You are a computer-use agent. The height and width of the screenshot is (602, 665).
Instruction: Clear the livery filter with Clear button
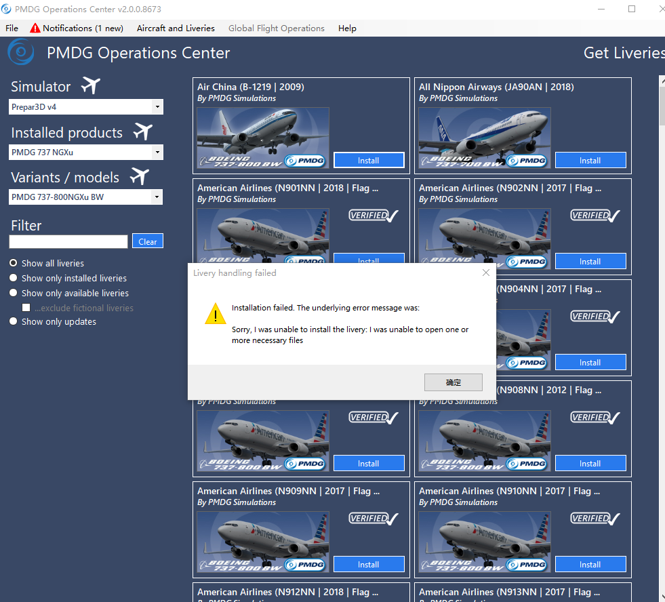[x=148, y=241]
